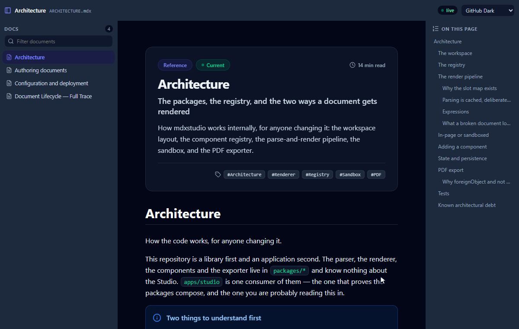Jump to Architecture in page outline
This screenshot has width=519, height=329.
pos(448,42)
